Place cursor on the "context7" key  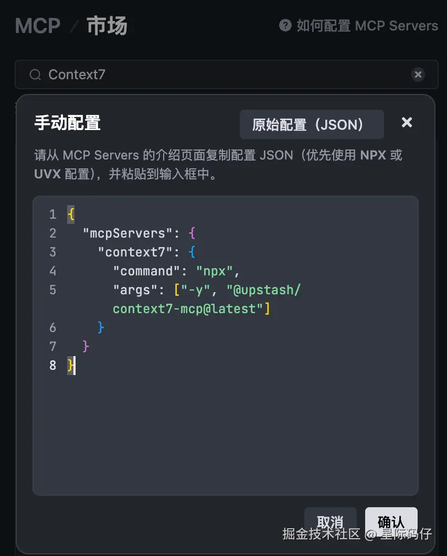(x=135, y=252)
